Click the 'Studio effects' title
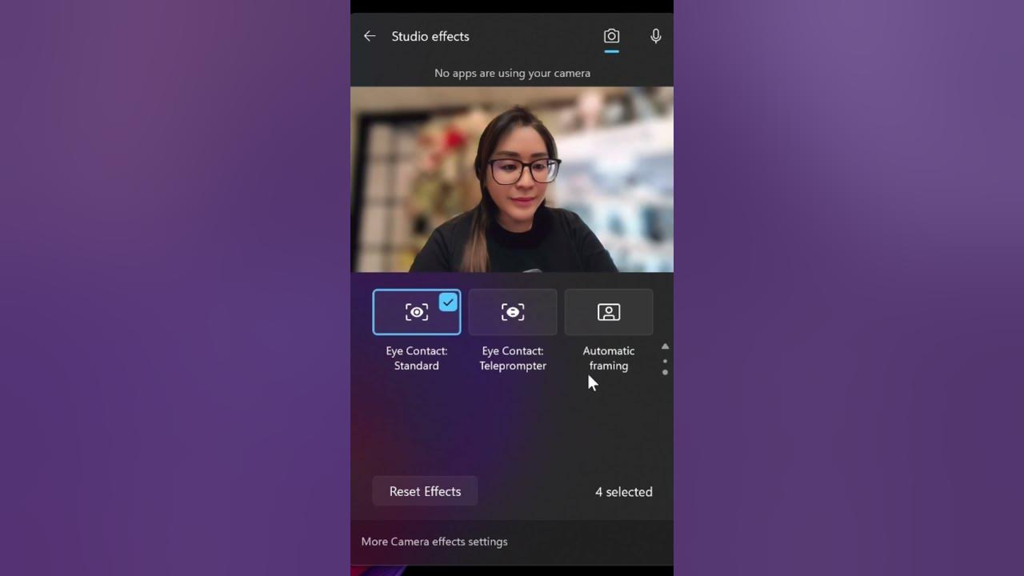The width and height of the screenshot is (1024, 576). (x=430, y=36)
